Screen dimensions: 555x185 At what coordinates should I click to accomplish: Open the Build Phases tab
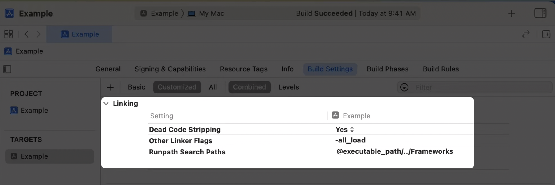[x=387, y=69]
